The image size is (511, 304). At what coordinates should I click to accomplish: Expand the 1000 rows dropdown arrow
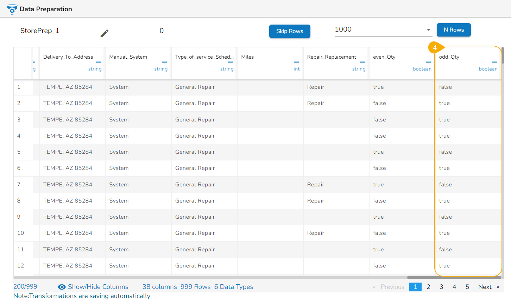[x=428, y=30]
